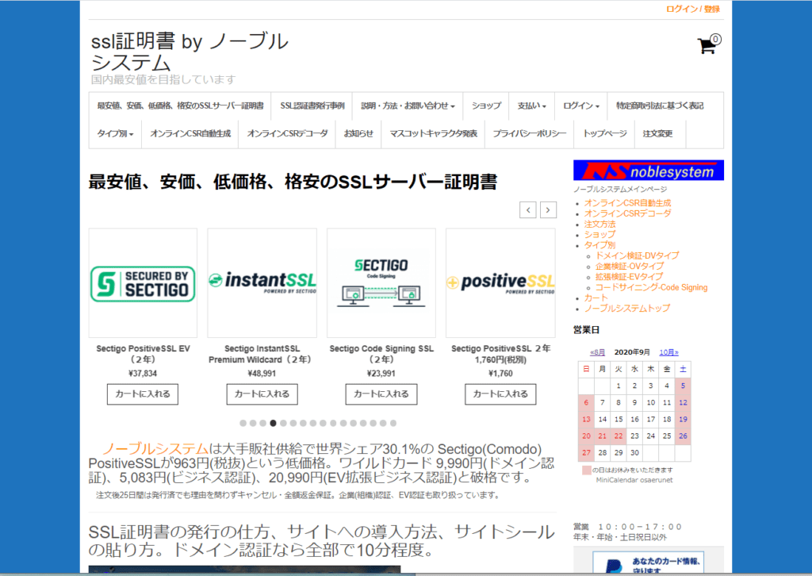Select the active dark carousel dot
The height and width of the screenshot is (576, 812).
pos(273,423)
